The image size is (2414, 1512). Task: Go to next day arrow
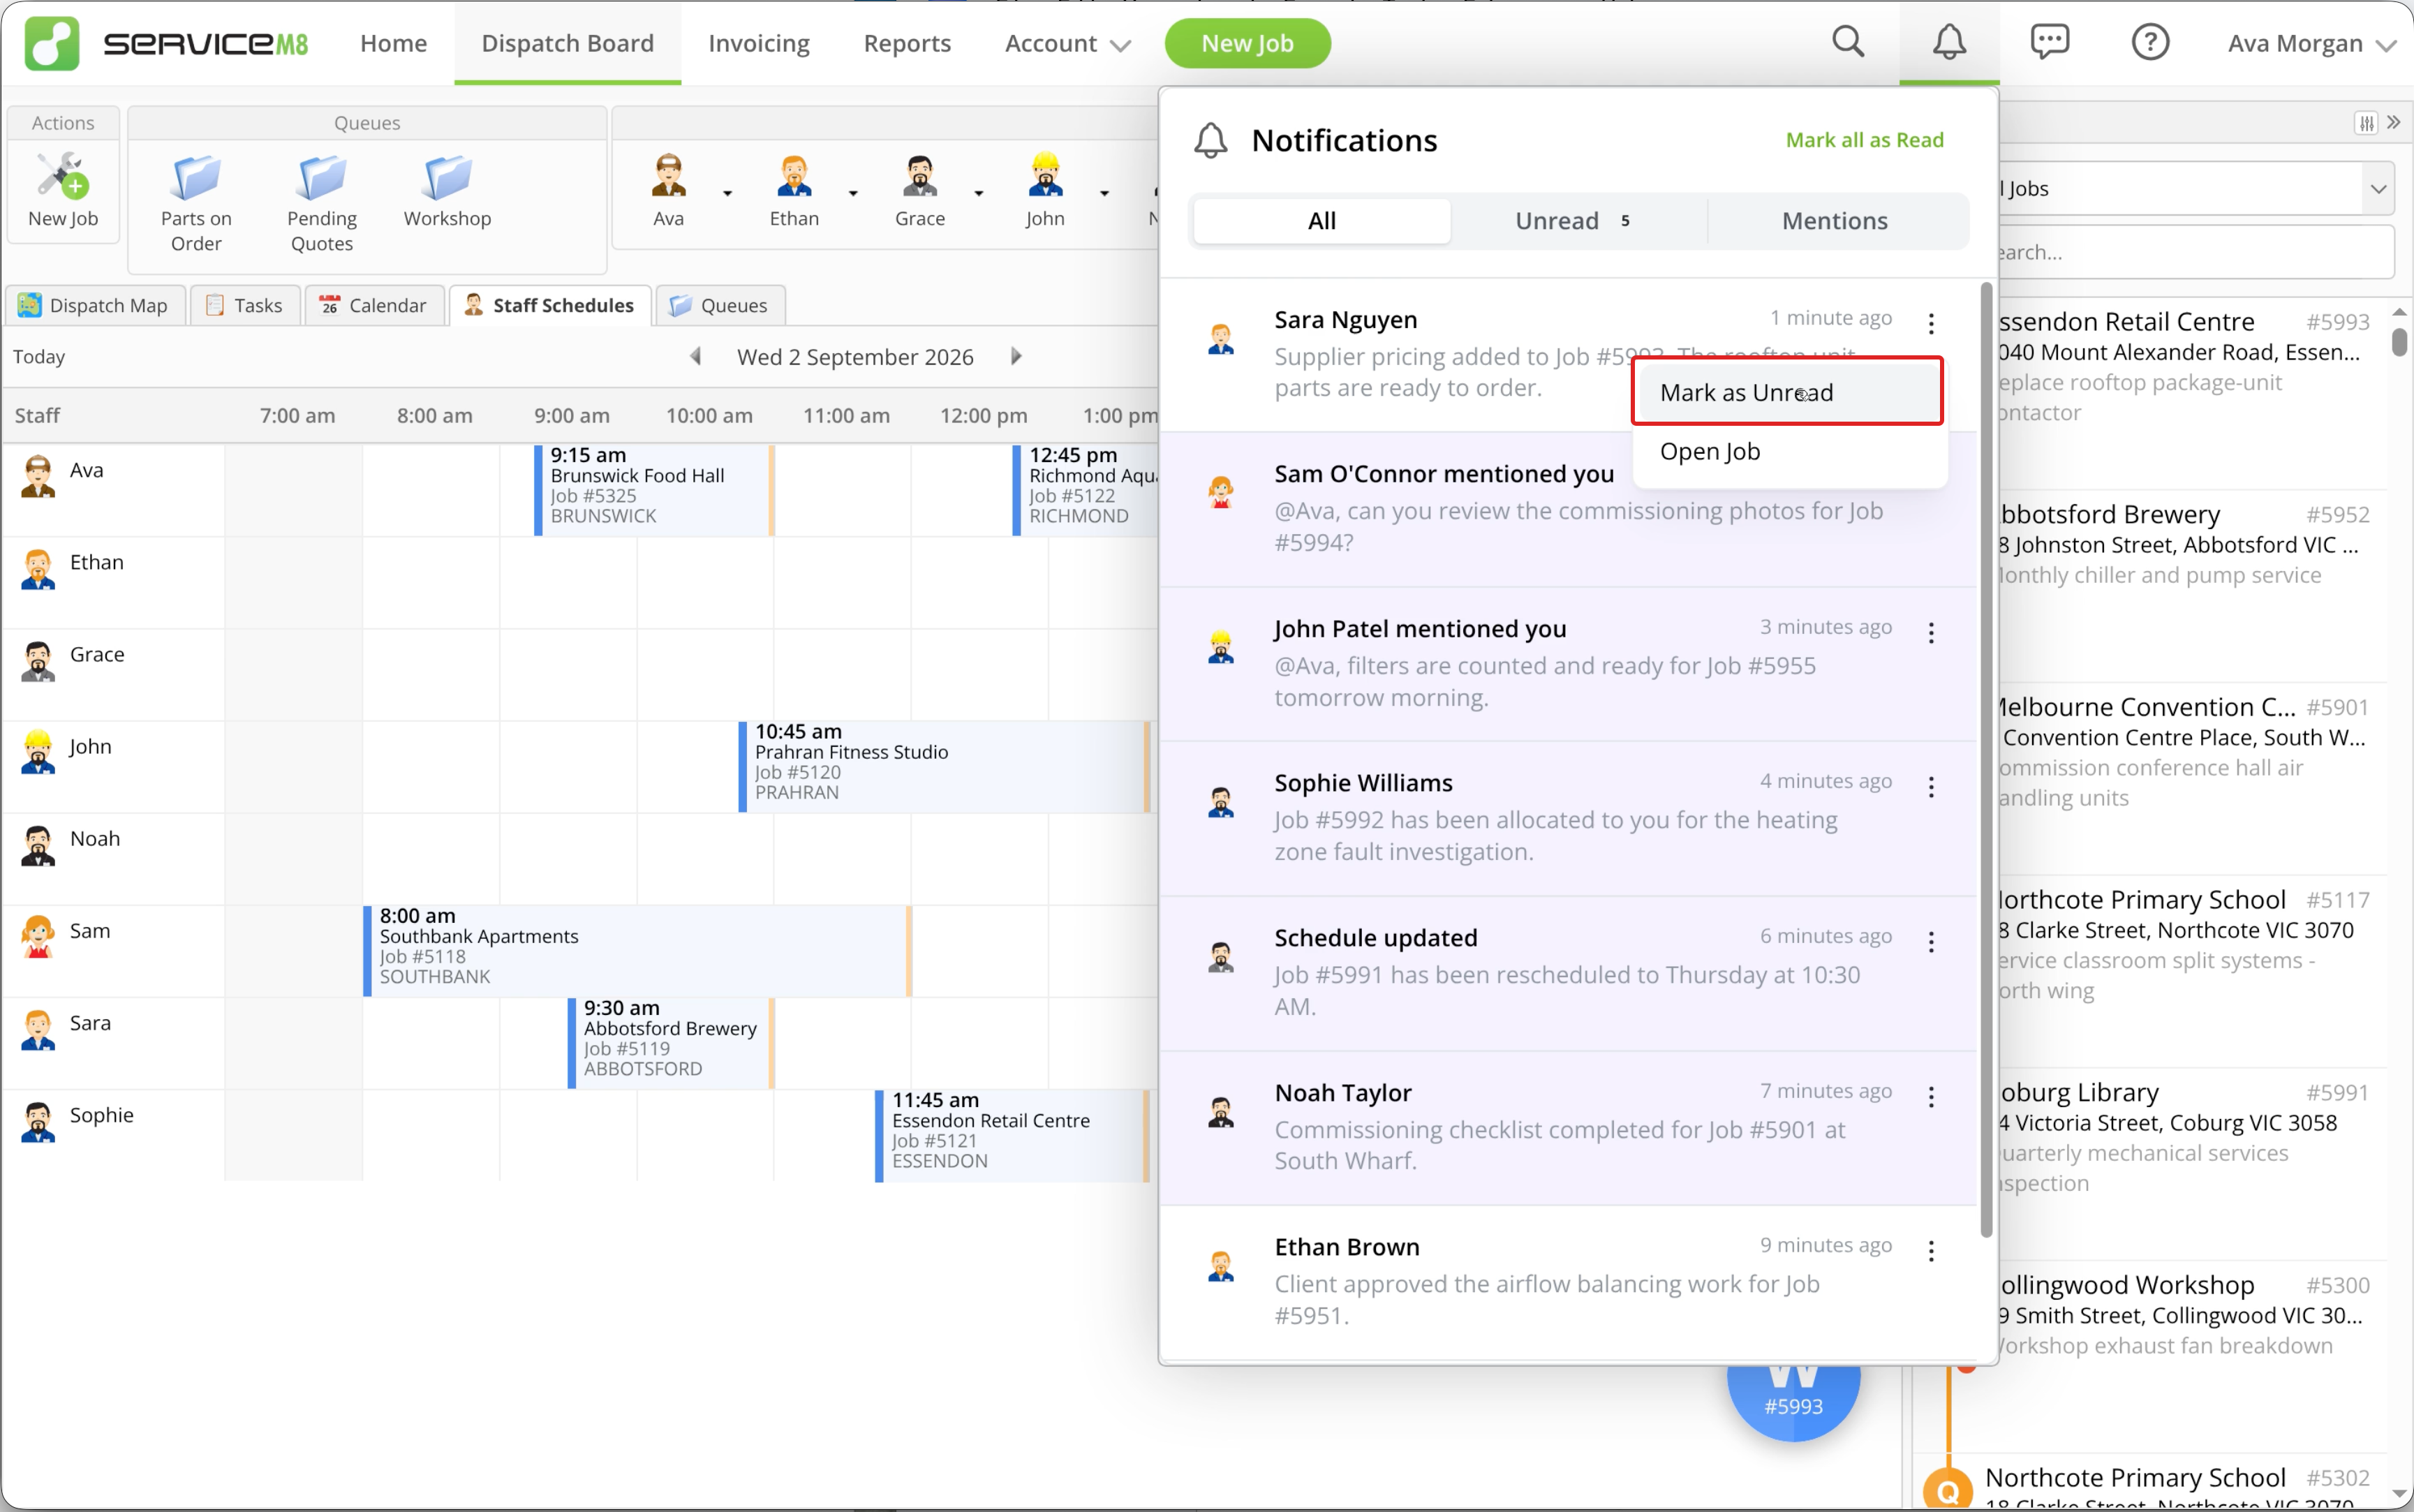click(x=1016, y=356)
